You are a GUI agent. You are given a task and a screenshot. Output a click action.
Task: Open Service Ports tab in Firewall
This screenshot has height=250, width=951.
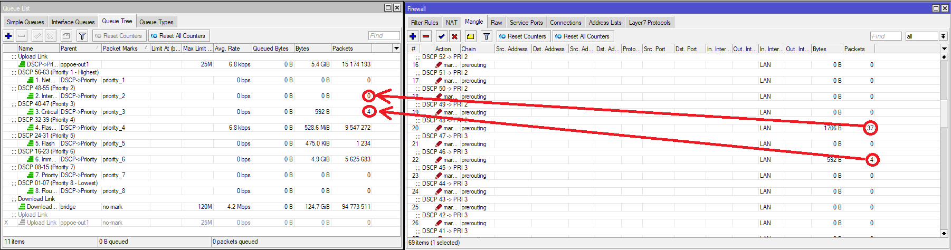526,22
